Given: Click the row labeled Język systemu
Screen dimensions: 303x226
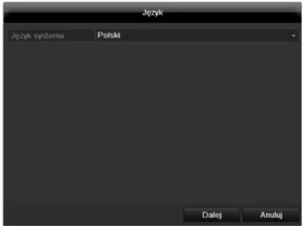Looking at the screenshot, I should (153, 35).
